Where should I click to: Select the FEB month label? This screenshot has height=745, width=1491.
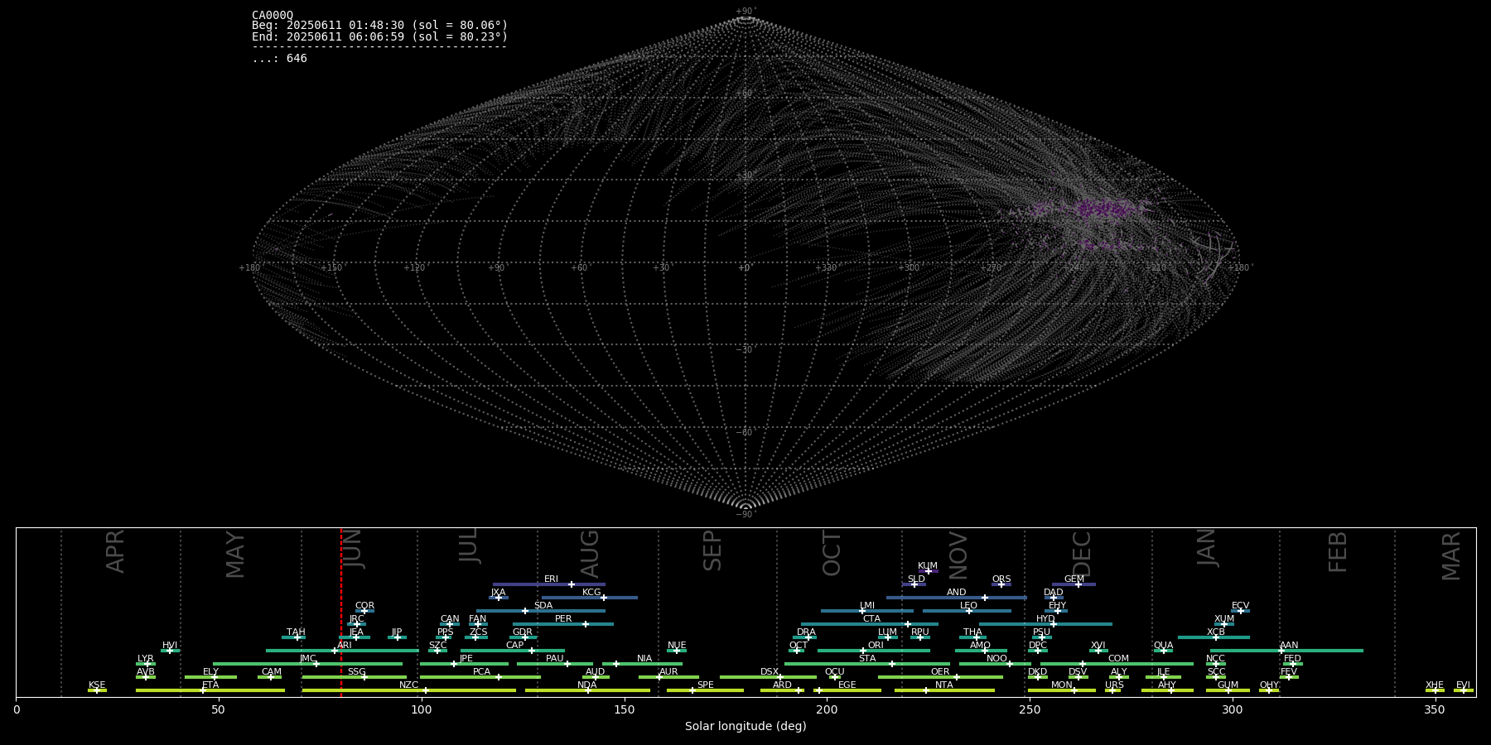click(1338, 552)
